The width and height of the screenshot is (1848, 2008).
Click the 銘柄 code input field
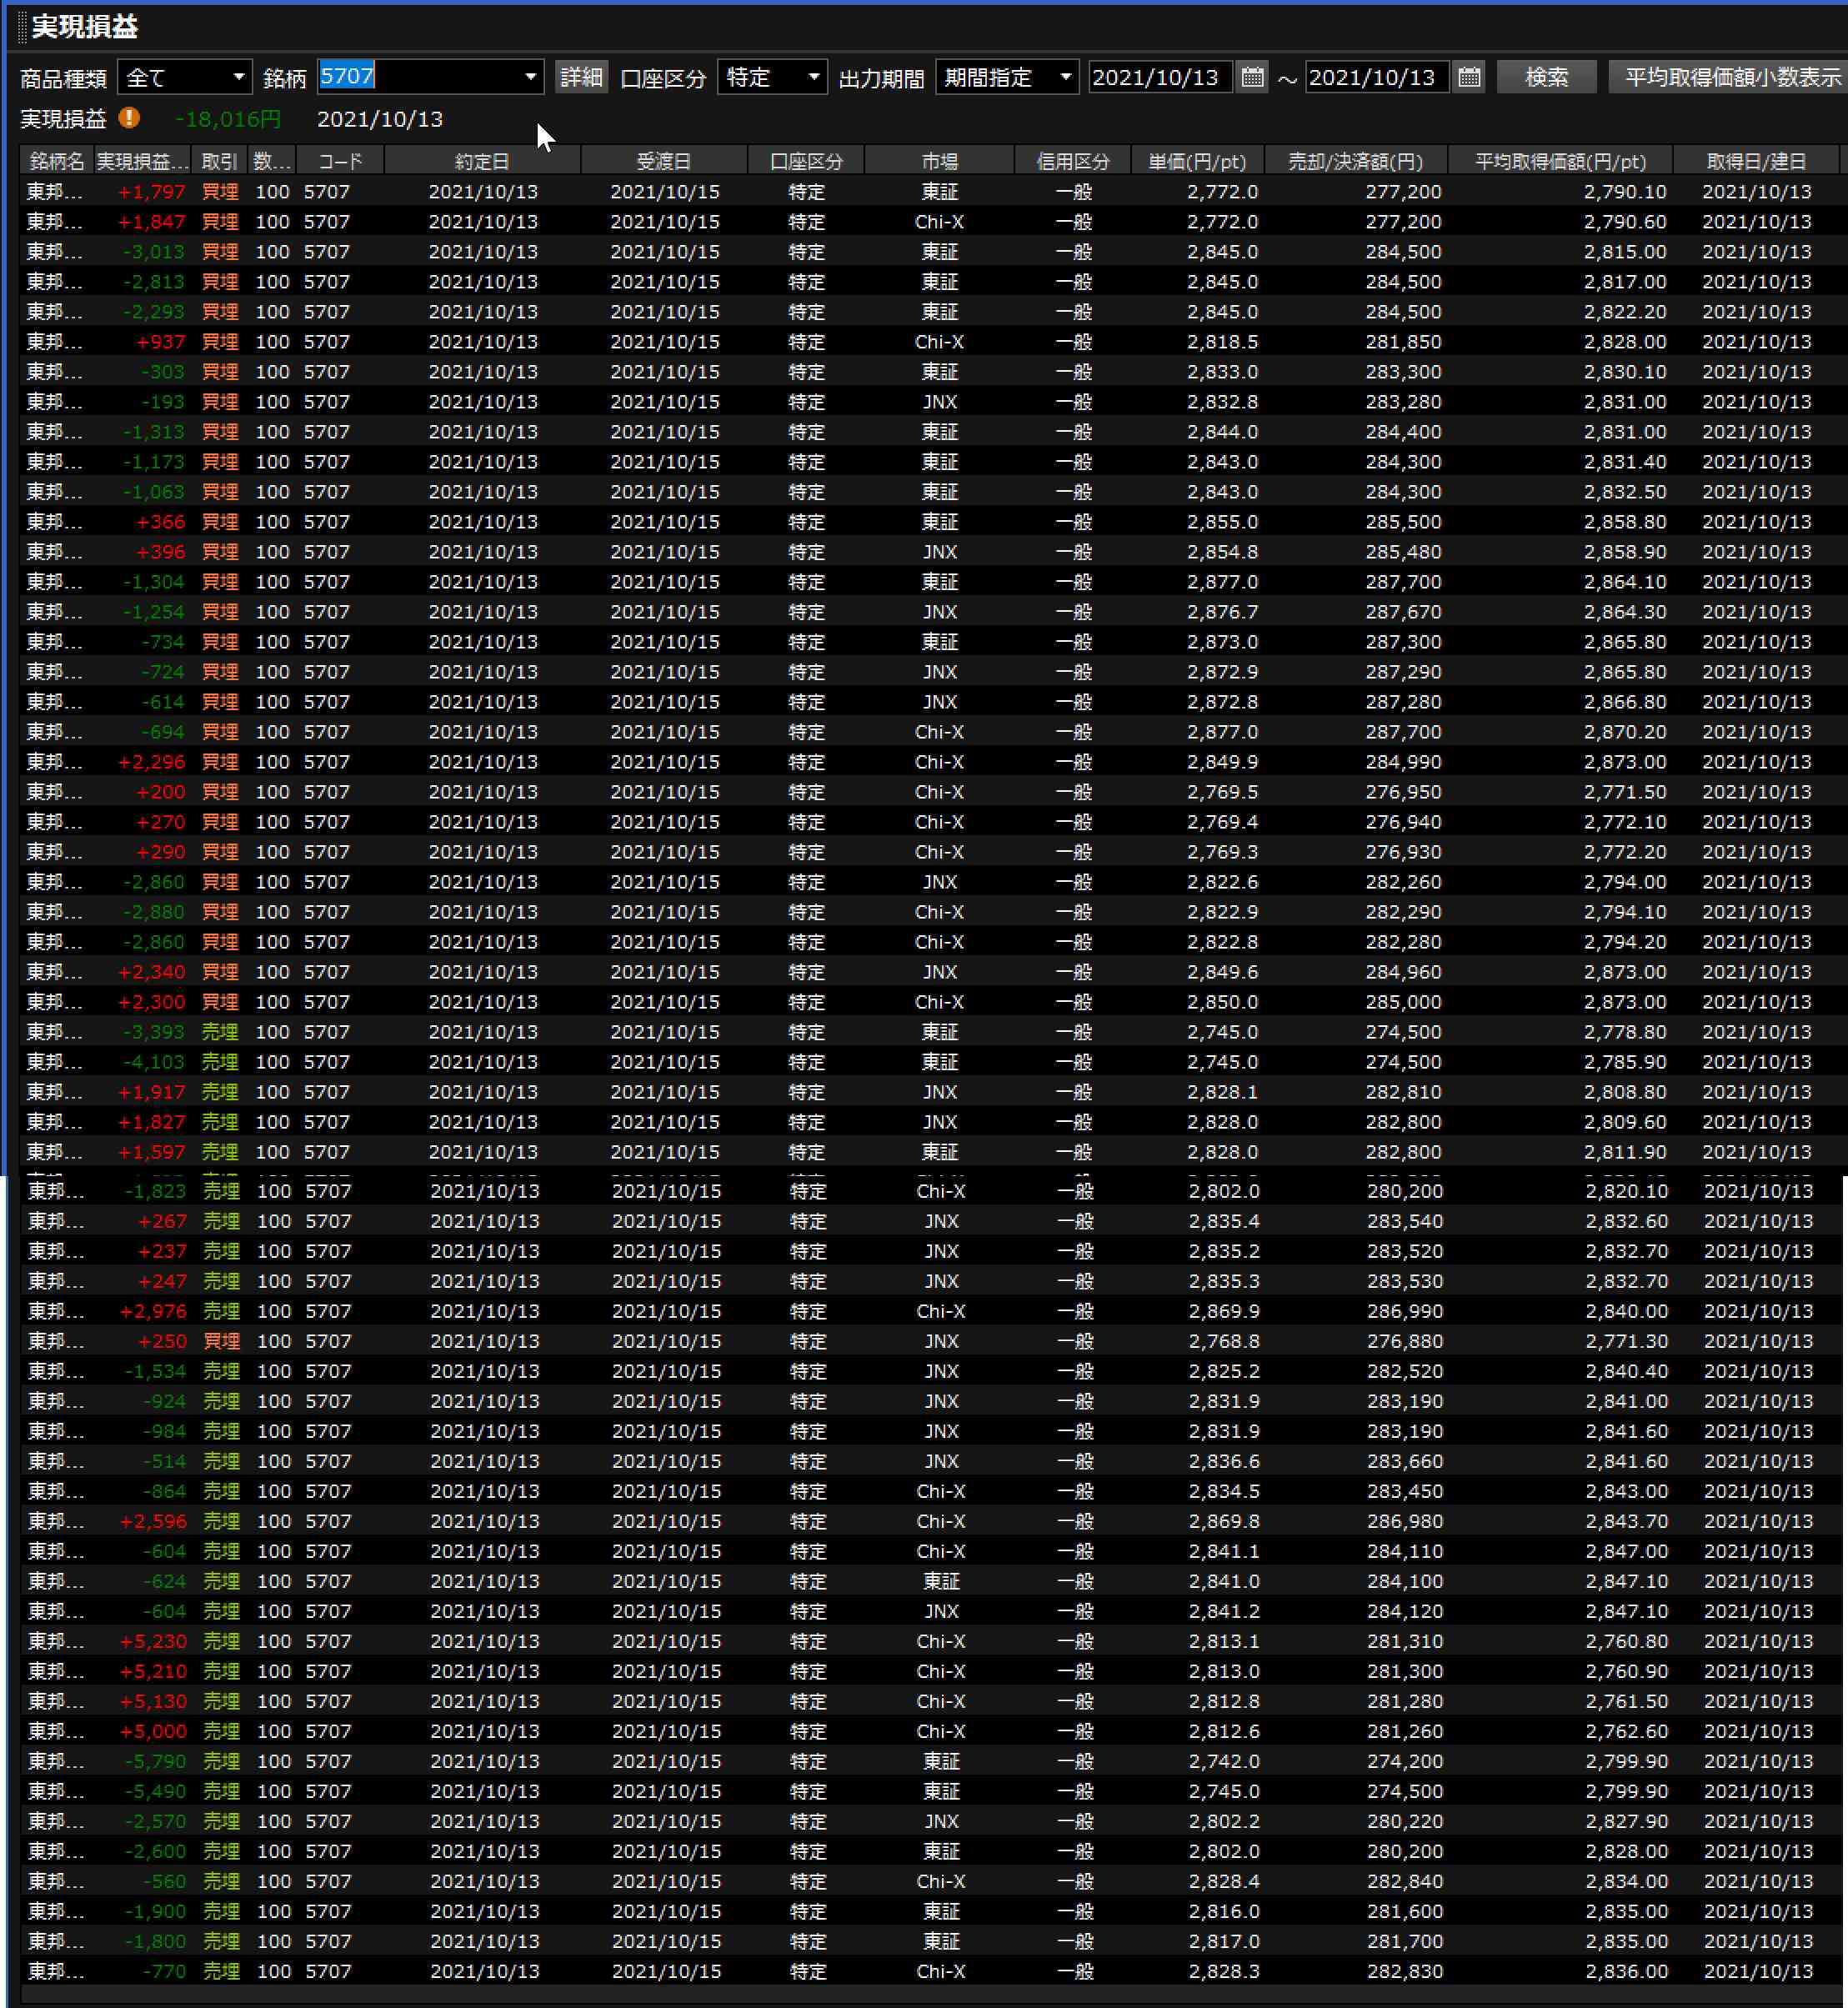click(x=420, y=77)
